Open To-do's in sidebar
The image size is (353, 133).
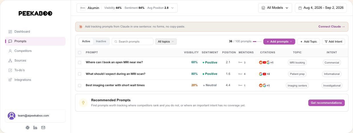(35, 70)
